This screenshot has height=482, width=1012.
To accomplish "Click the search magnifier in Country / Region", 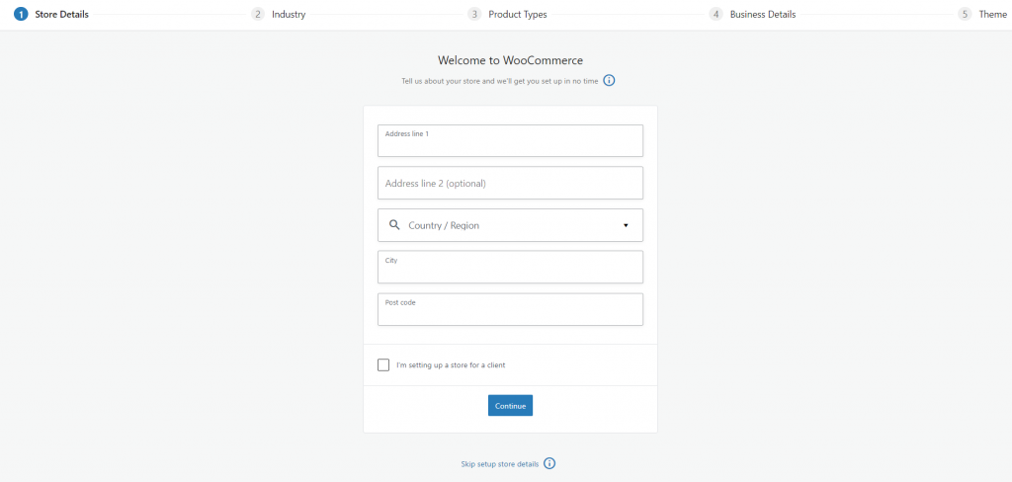I will tap(393, 225).
